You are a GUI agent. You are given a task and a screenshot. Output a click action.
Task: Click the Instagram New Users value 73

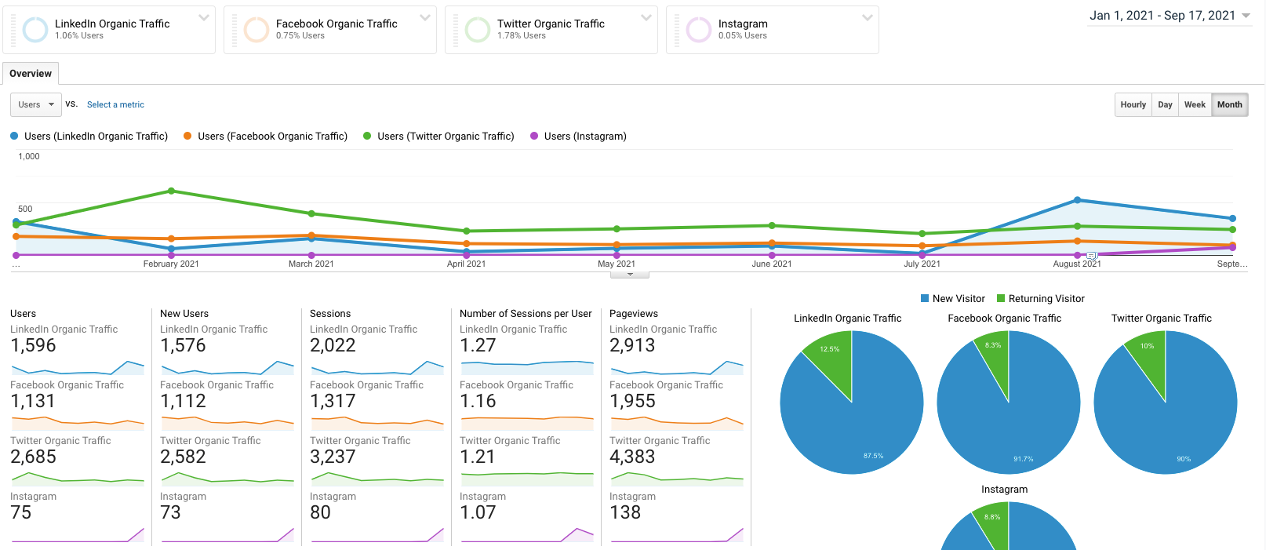tap(170, 512)
